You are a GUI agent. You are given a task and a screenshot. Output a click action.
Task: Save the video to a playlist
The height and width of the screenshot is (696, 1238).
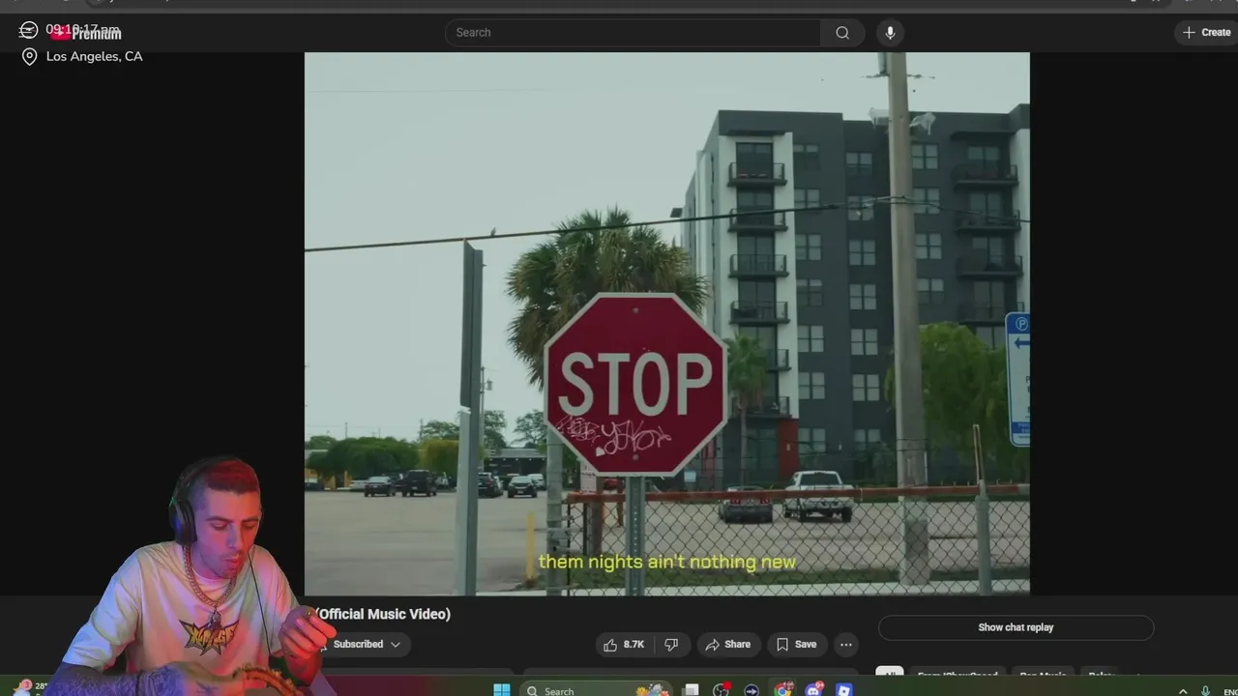click(796, 645)
